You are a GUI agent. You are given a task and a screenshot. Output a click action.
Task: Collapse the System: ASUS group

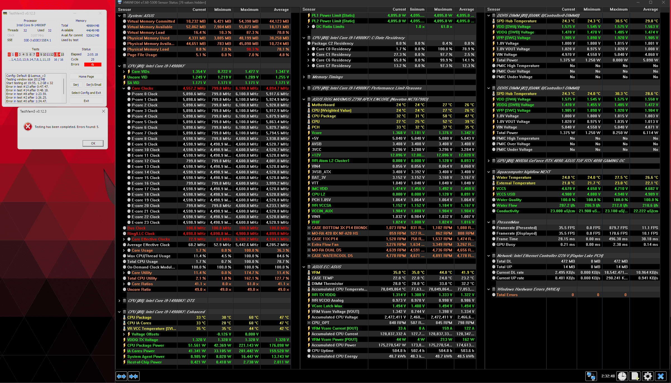click(119, 16)
